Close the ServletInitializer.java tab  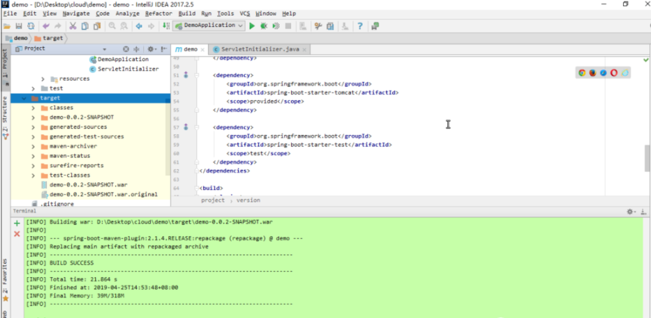304,50
